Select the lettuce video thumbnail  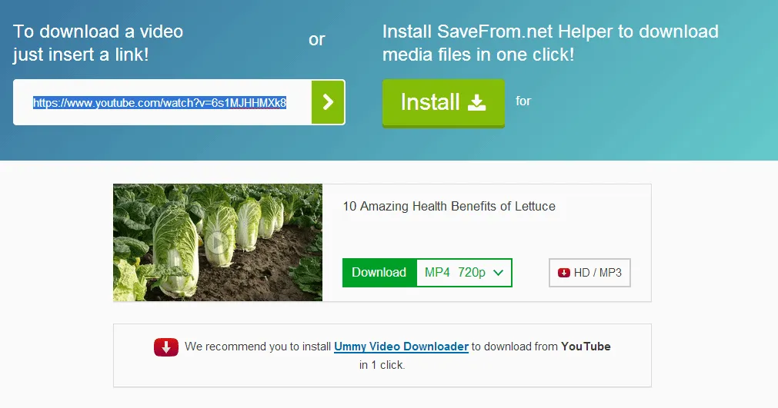click(218, 242)
